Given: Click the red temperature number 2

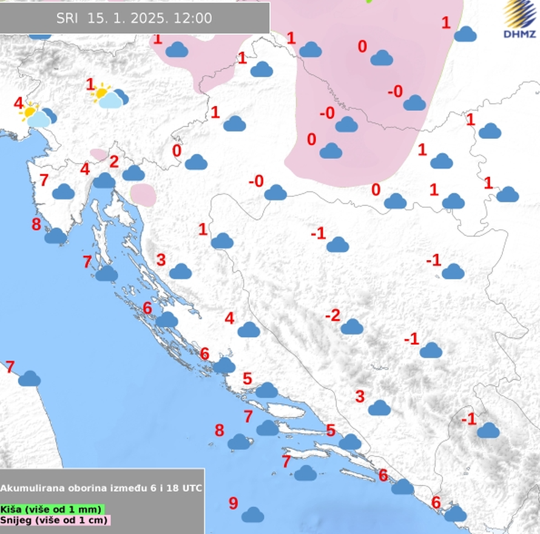Looking at the screenshot, I should click(x=114, y=162).
